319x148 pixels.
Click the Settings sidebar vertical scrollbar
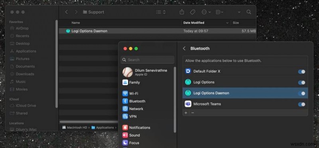point(175,99)
